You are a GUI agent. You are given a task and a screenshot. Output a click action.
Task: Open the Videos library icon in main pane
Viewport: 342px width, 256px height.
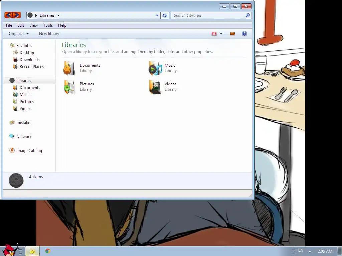tap(155, 87)
